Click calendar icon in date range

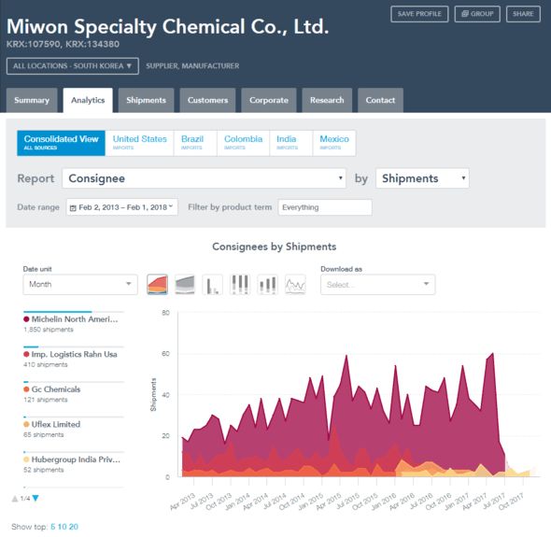click(73, 207)
